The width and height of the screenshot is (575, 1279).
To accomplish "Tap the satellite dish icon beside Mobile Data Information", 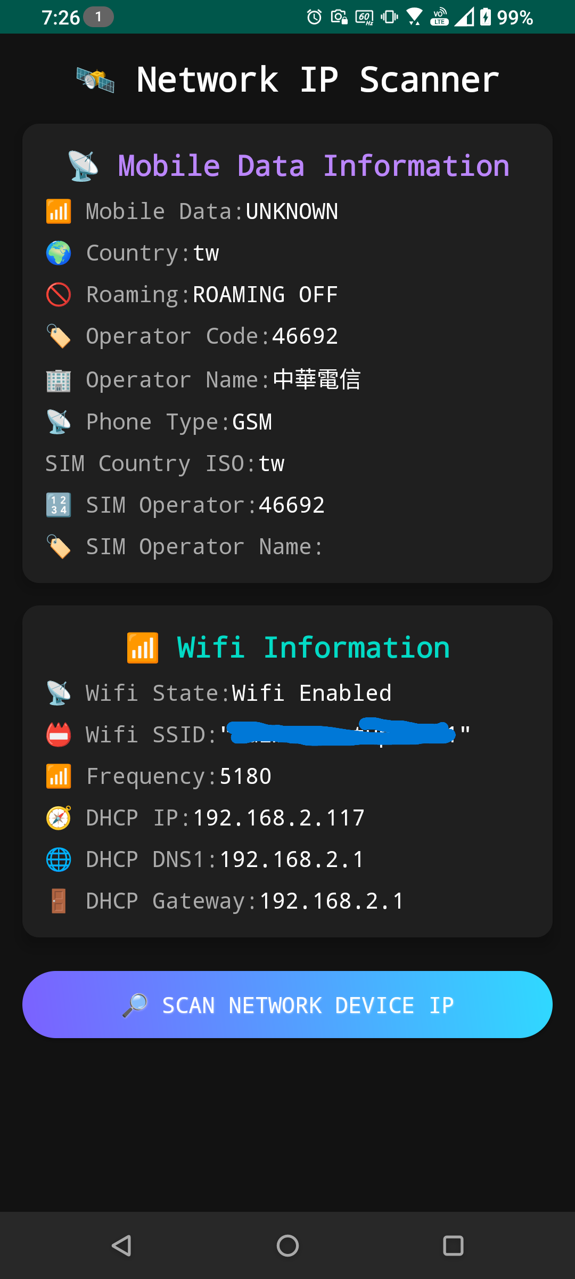I will (x=83, y=166).
